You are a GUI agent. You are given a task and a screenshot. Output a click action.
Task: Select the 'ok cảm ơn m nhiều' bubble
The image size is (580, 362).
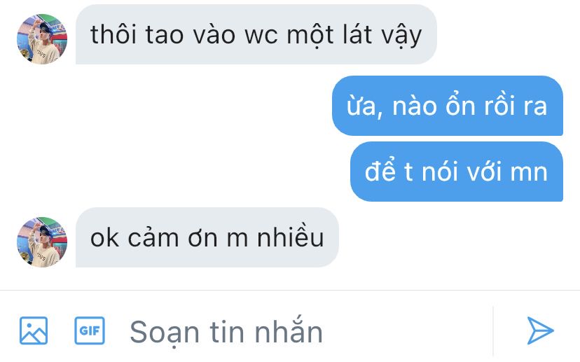(207, 237)
